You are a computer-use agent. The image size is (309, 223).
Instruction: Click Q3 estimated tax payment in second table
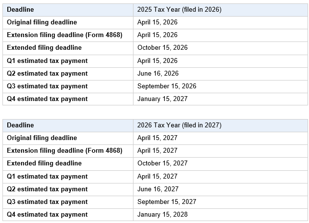47,202
